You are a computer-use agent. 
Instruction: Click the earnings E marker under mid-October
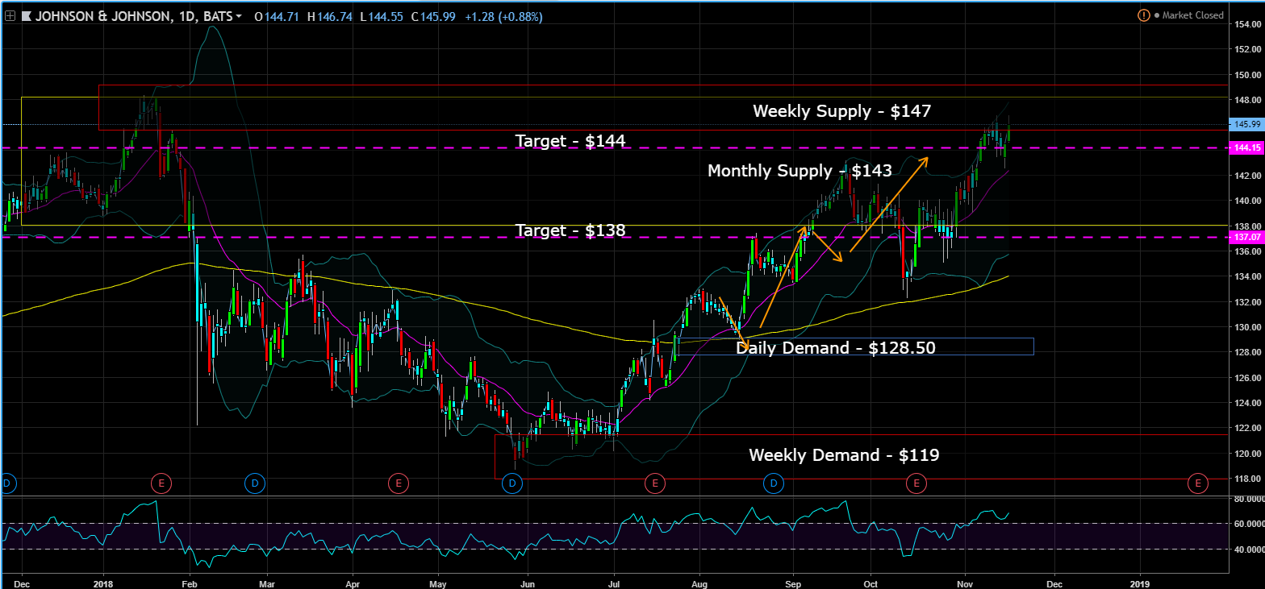(x=916, y=483)
